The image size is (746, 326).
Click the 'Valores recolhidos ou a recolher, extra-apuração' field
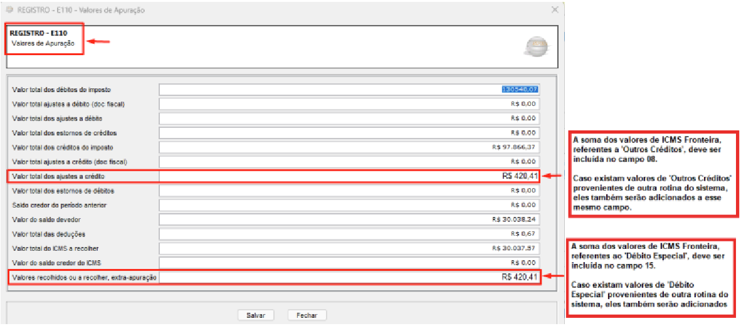[x=349, y=277]
